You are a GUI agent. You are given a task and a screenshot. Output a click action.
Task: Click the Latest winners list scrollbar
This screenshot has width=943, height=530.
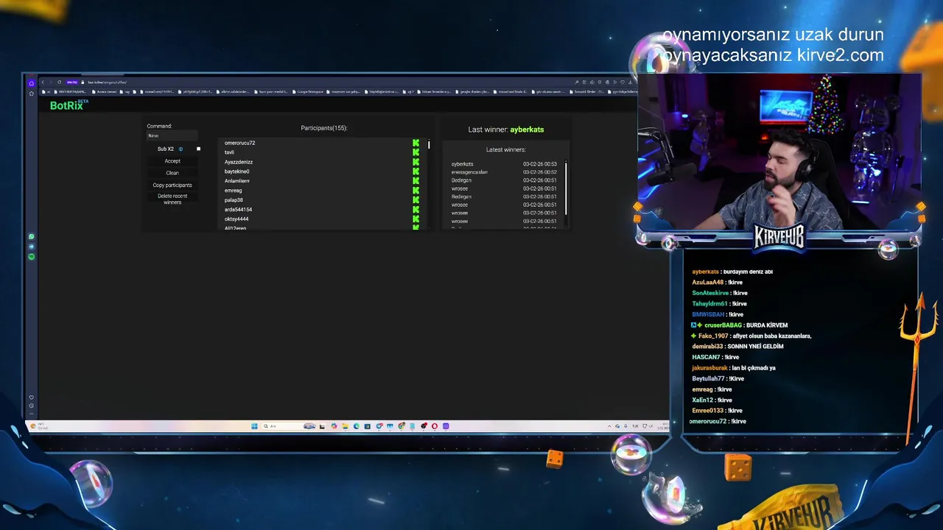point(566,188)
